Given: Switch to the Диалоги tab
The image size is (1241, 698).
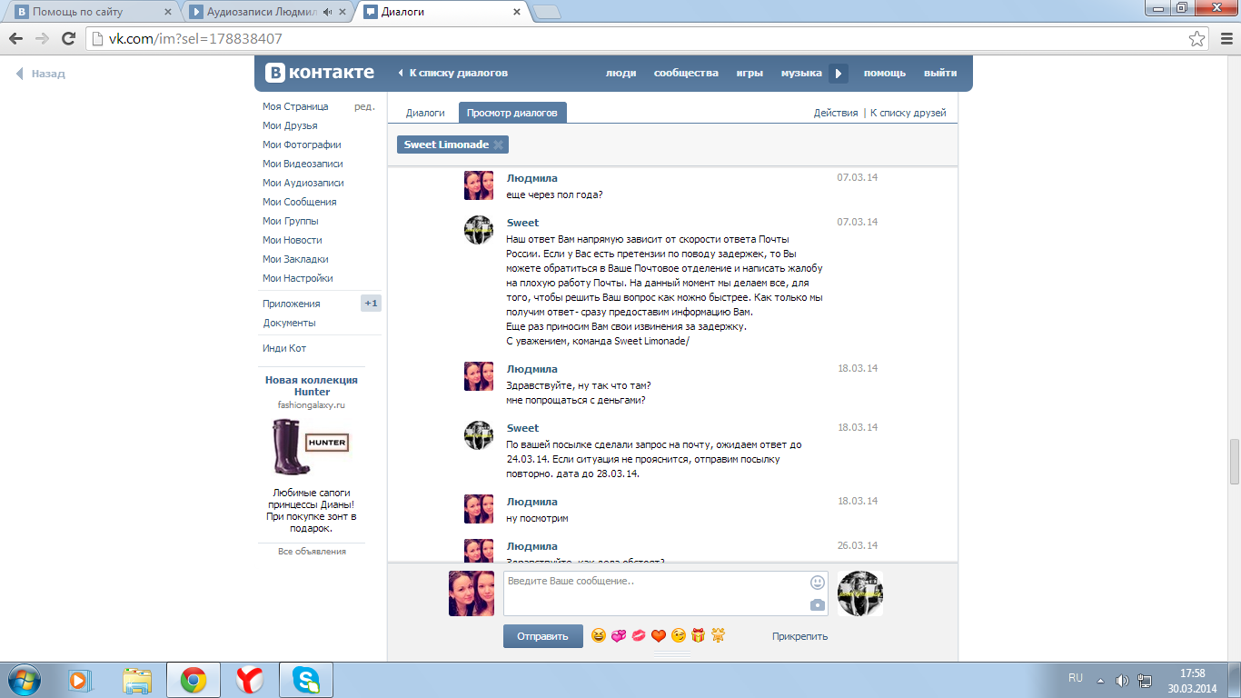Looking at the screenshot, I should pos(425,113).
